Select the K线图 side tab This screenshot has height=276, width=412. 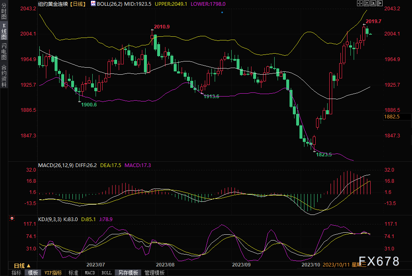pos(4,30)
